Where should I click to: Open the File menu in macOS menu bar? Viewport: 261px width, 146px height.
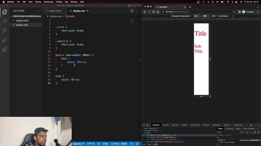click(x=18, y=2)
